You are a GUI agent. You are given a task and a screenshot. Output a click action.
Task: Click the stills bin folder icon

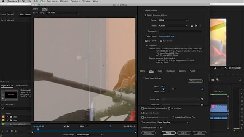click(11, 117)
